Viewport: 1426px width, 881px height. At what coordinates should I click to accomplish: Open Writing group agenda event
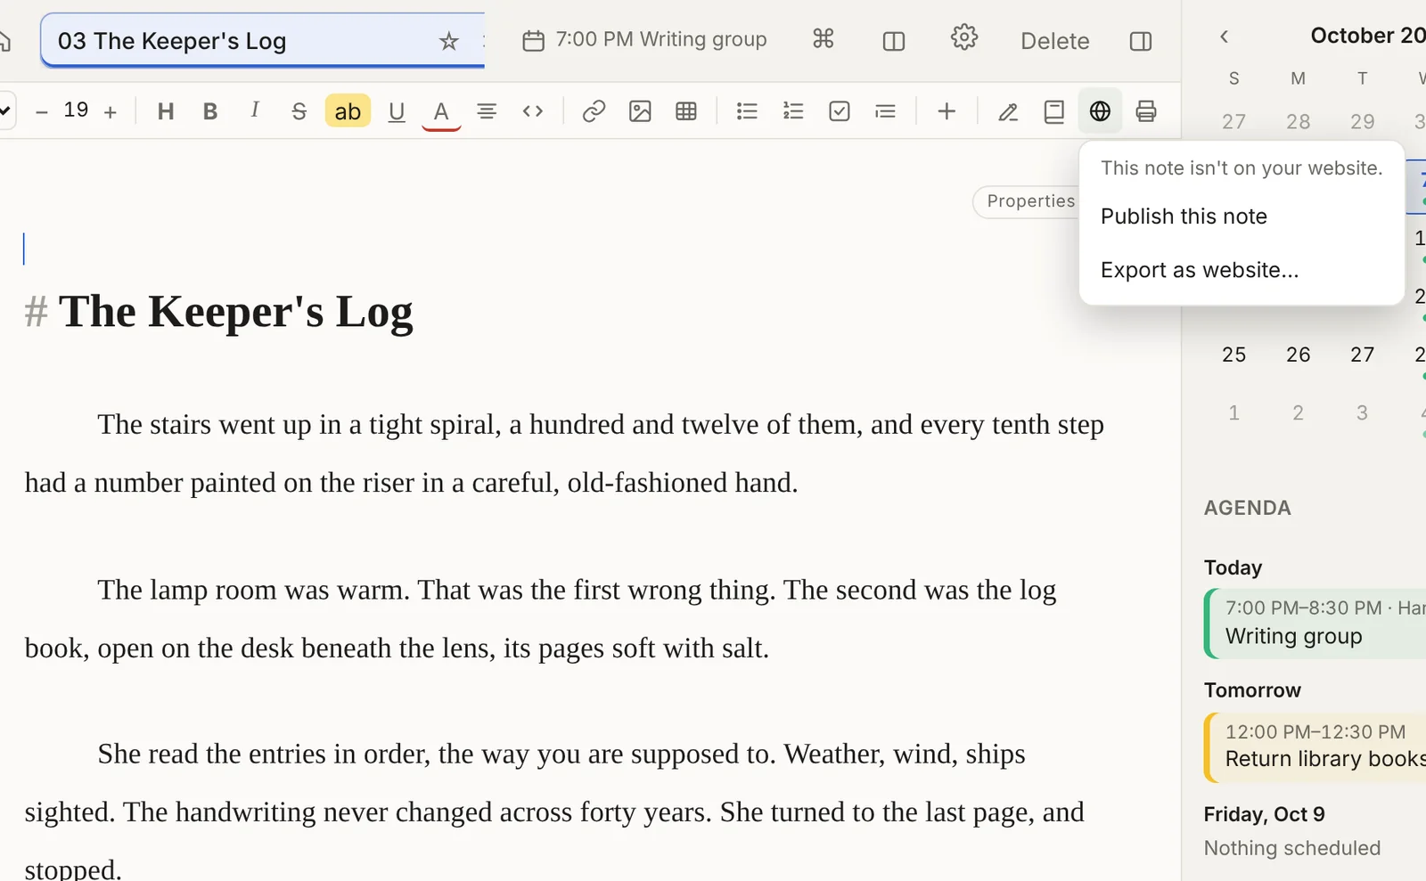(x=1315, y=624)
